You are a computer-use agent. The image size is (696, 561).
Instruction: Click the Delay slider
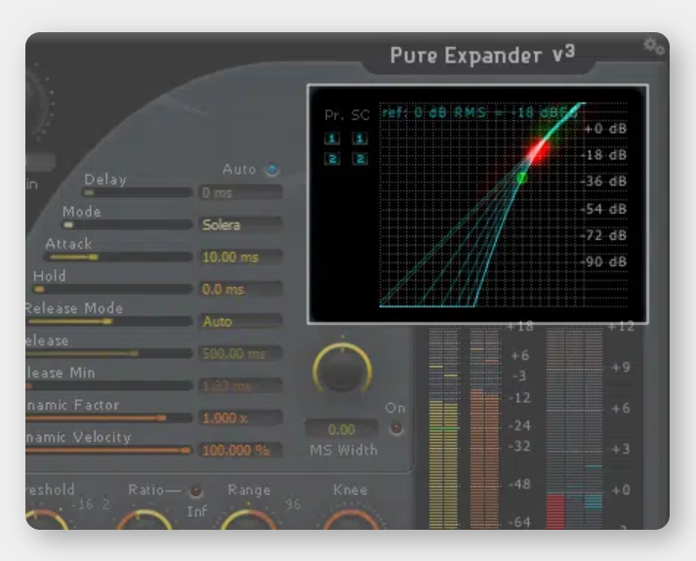click(137, 193)
